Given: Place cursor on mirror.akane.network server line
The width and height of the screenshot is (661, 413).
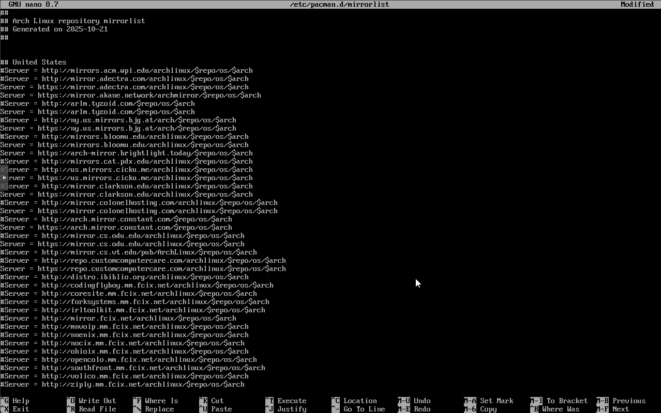Looking at the screenshot, I should (130, 95).
